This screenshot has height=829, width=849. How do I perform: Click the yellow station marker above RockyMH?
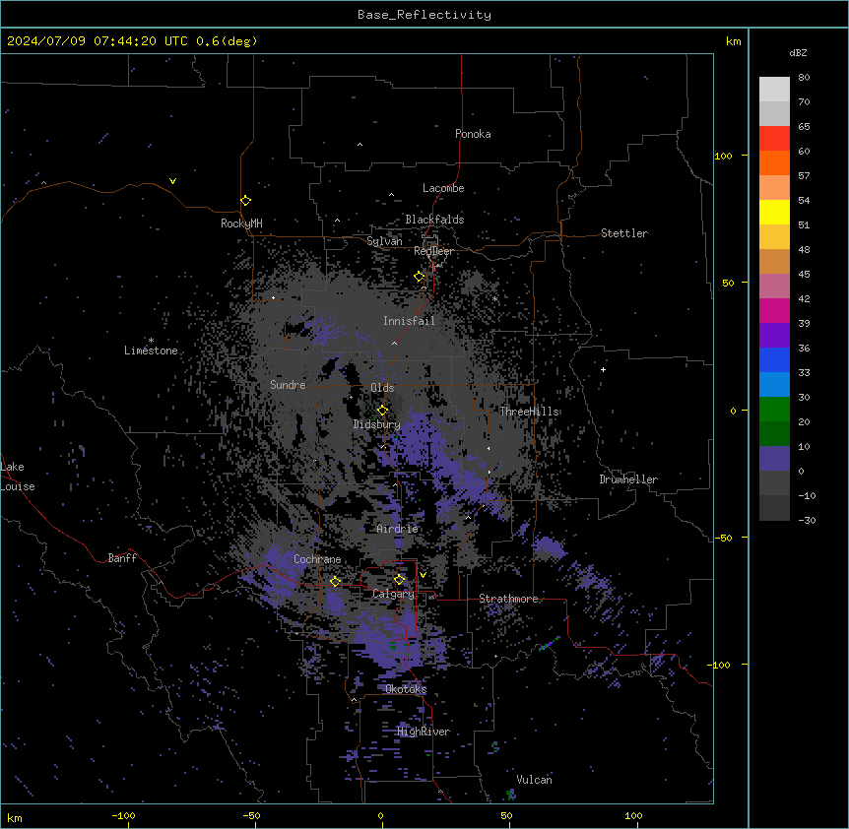[x=245, y=201]
